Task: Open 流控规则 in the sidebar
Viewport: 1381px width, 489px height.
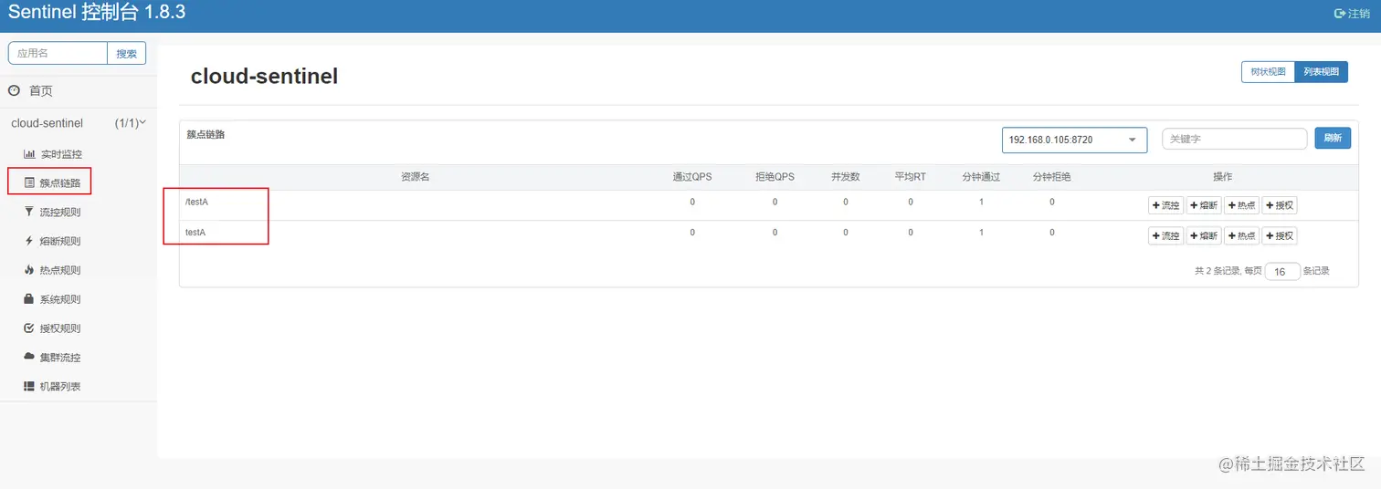Action: pos(60,212)
